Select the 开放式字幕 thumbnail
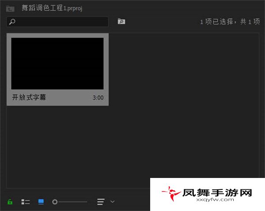This screenshot has width=265, height=211. pyautogui.click(x=57, y=63)
